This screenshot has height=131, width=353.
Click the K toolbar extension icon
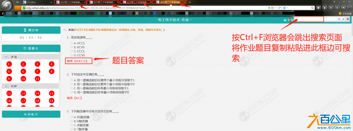pyautogui.click(x=318, y=8)
